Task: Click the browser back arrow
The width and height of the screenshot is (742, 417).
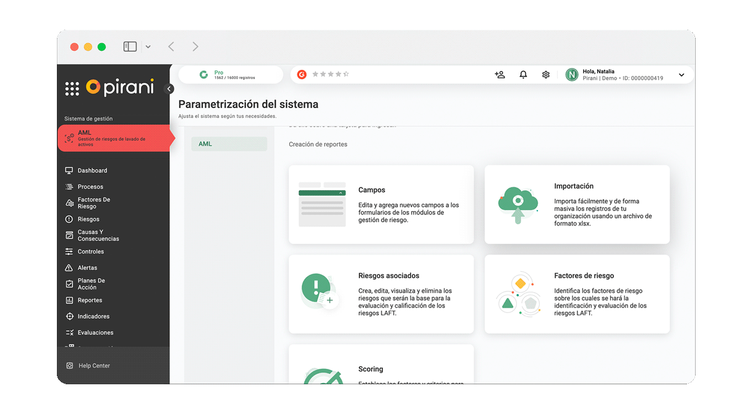Action: (171, 47)
